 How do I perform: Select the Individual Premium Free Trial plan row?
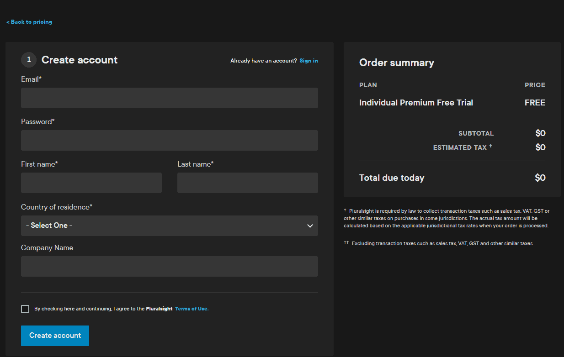click(416, 102)
